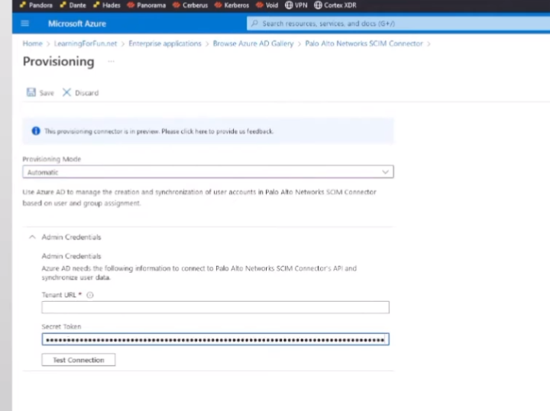Click the Tenant URL info icon
Viewport: 550px width, 411px height.
tap(90, 295)
